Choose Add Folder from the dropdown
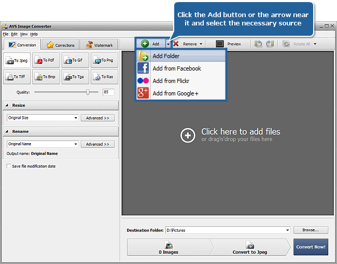337x264 pixels. pyautogui.click(x=181, y=56)
